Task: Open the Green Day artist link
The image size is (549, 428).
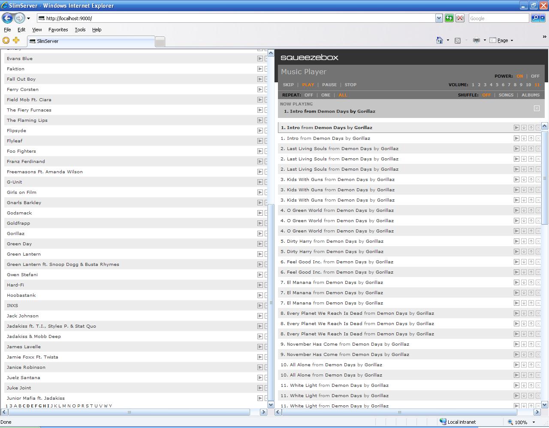Action: click(19, 244)
